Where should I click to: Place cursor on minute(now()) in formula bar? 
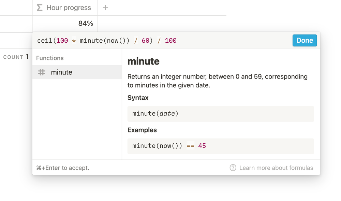[104, 41]
